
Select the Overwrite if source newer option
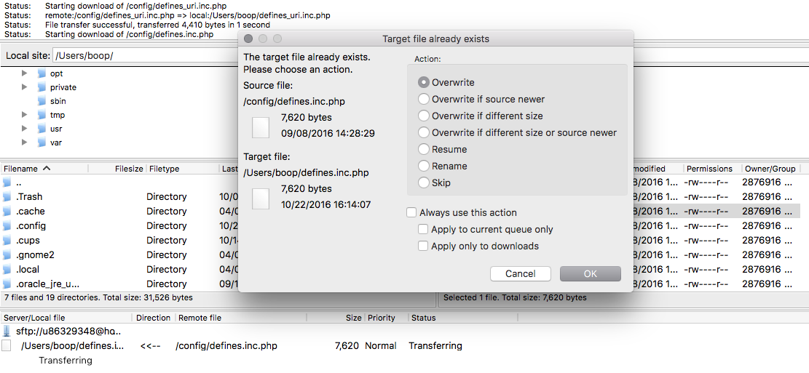(x=424, y=100)
